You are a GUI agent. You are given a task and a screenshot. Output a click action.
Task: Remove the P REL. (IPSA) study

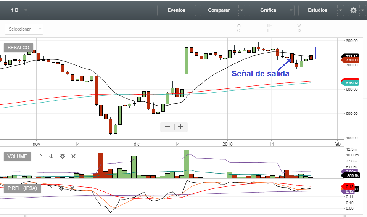pos(72,188)
